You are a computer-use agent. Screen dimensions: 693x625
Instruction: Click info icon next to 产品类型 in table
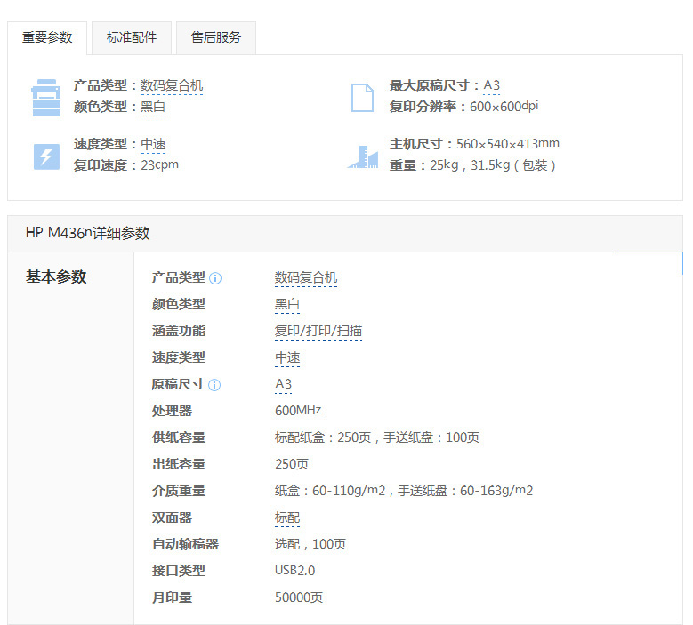tap(215, 278)
